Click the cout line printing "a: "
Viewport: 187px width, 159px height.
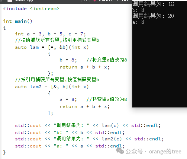click(x=70, y=146)
